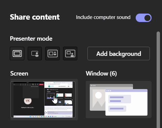
Task: Open the Window (6) sharing option
Action: 118,100
